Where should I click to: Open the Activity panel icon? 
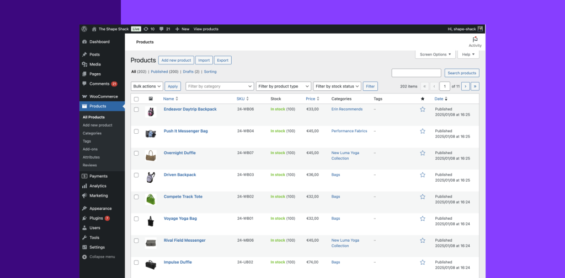coord(475,40)
